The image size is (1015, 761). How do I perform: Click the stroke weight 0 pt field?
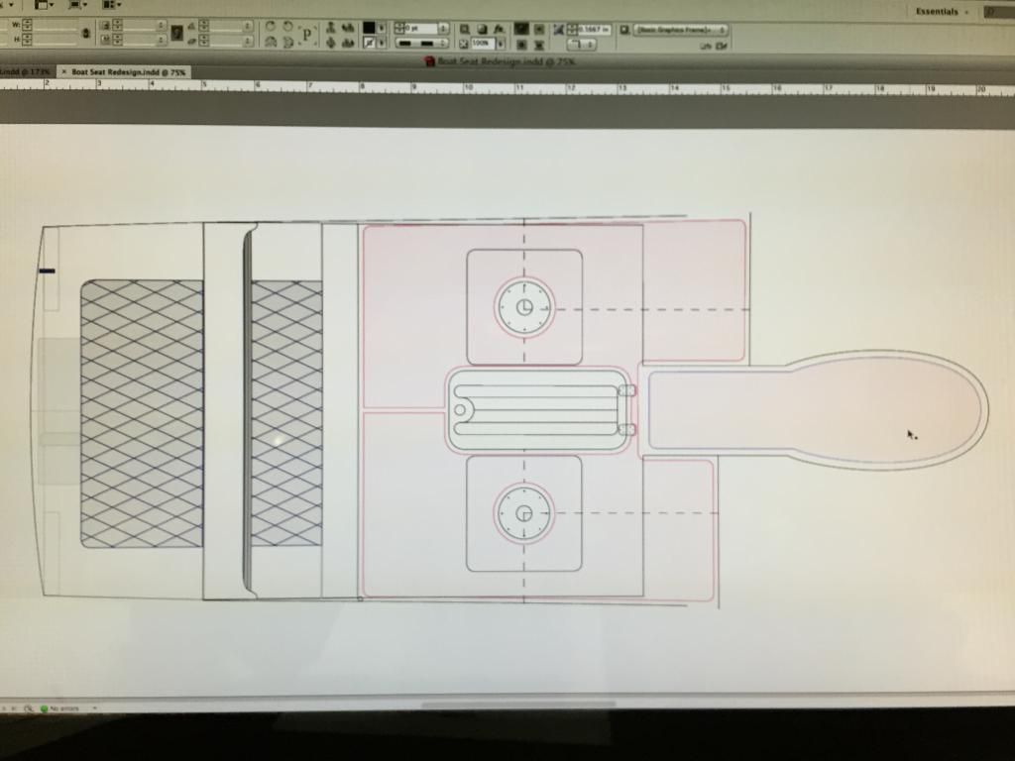[421, 29]
